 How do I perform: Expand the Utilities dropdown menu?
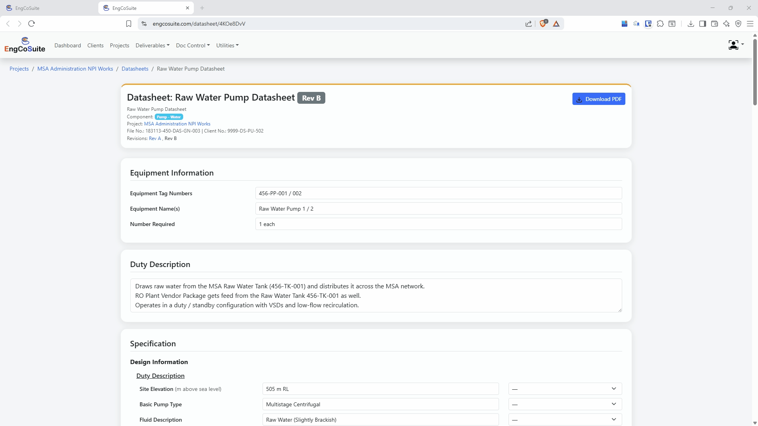click(227, 45)
